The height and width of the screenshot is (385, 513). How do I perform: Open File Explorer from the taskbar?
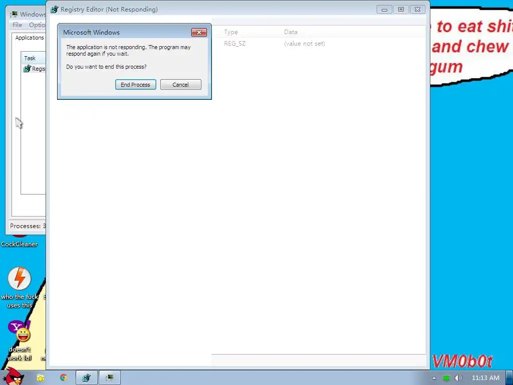(x=40, y=378)
